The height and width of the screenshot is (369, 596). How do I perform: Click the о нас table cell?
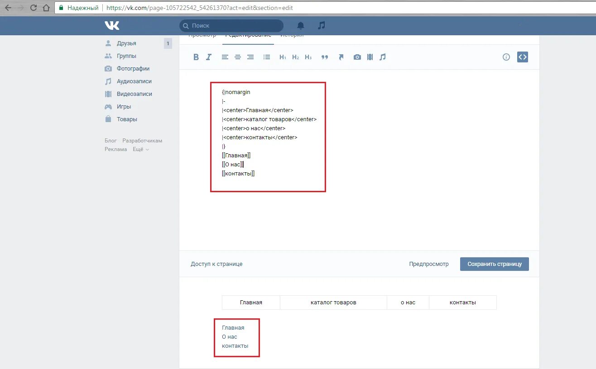point(408,303)
